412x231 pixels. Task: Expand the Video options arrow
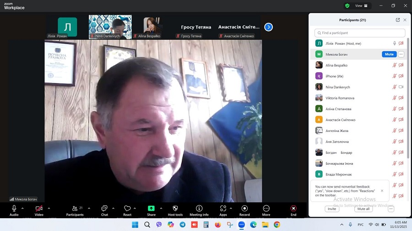[49, 208]
